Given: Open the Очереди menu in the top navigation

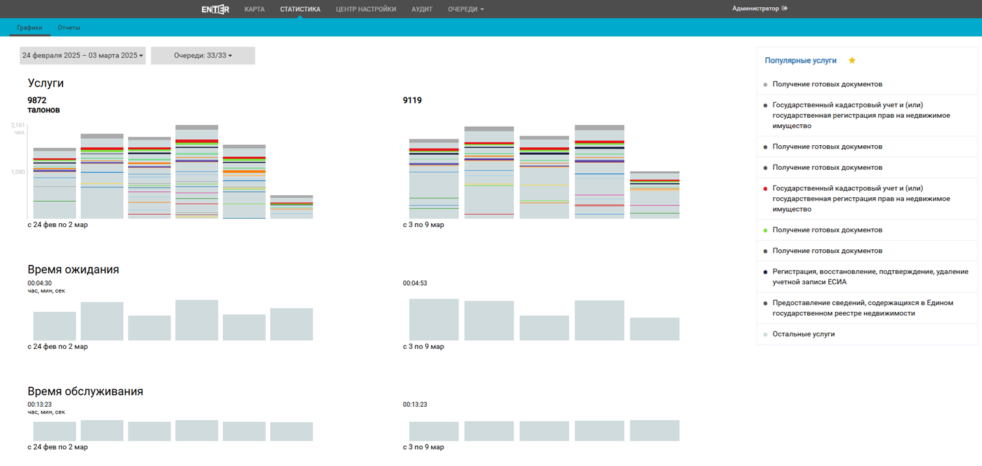Looking at the screenshot, I should (466, 9).
